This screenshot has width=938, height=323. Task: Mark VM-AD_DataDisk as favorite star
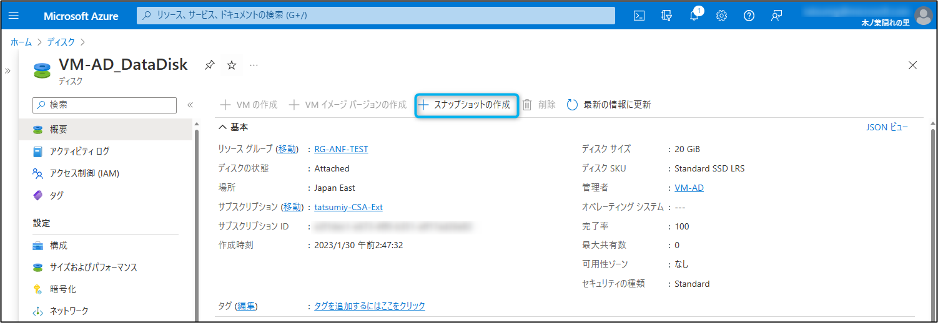coord(232,65)
